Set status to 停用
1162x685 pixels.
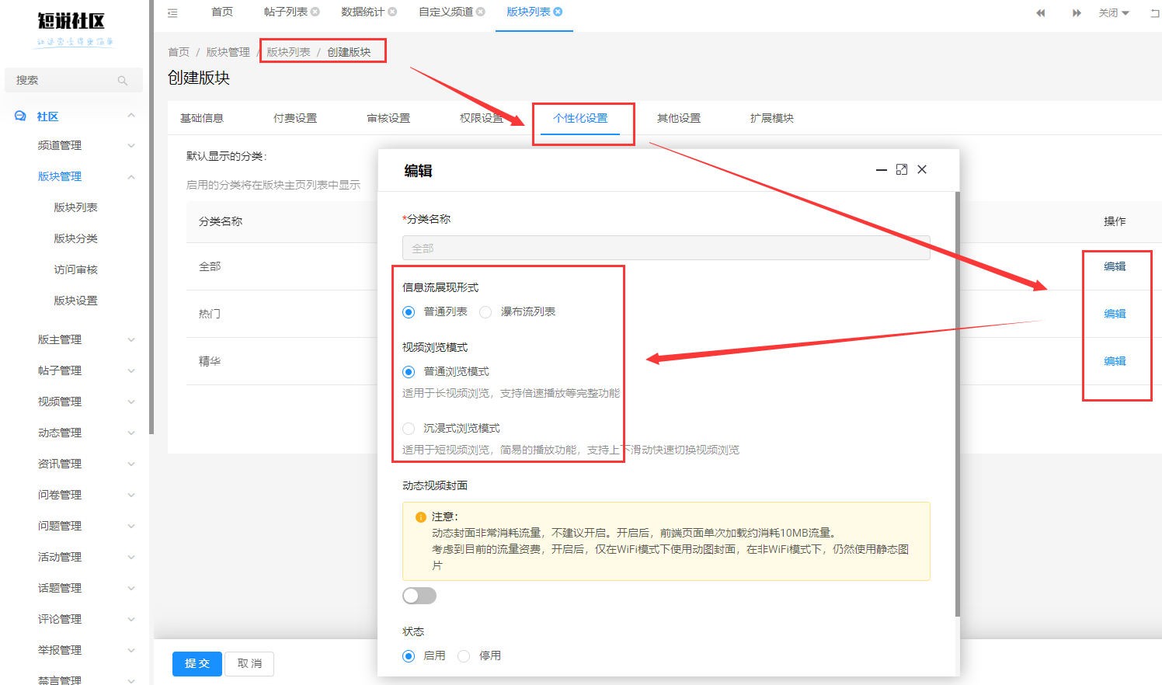464,656
